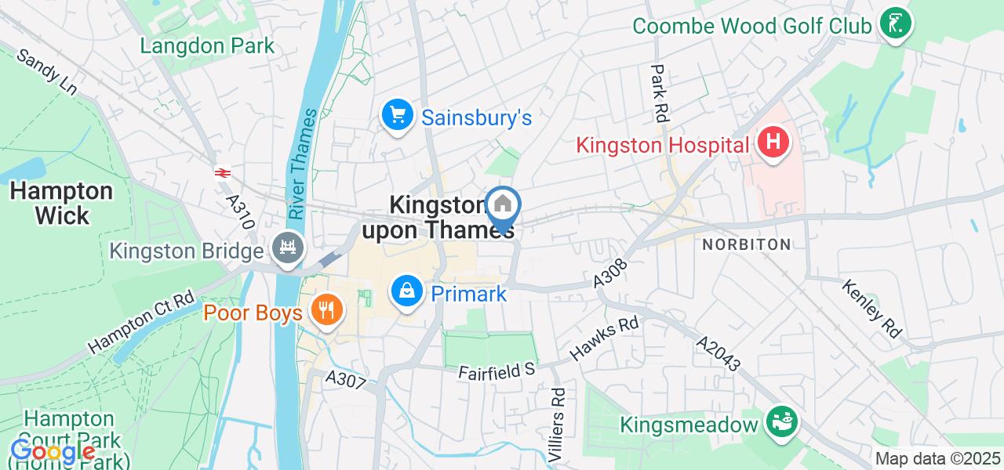
Task: Click the Hampton Ct Rd road label
Action: (x=140, y=322)
